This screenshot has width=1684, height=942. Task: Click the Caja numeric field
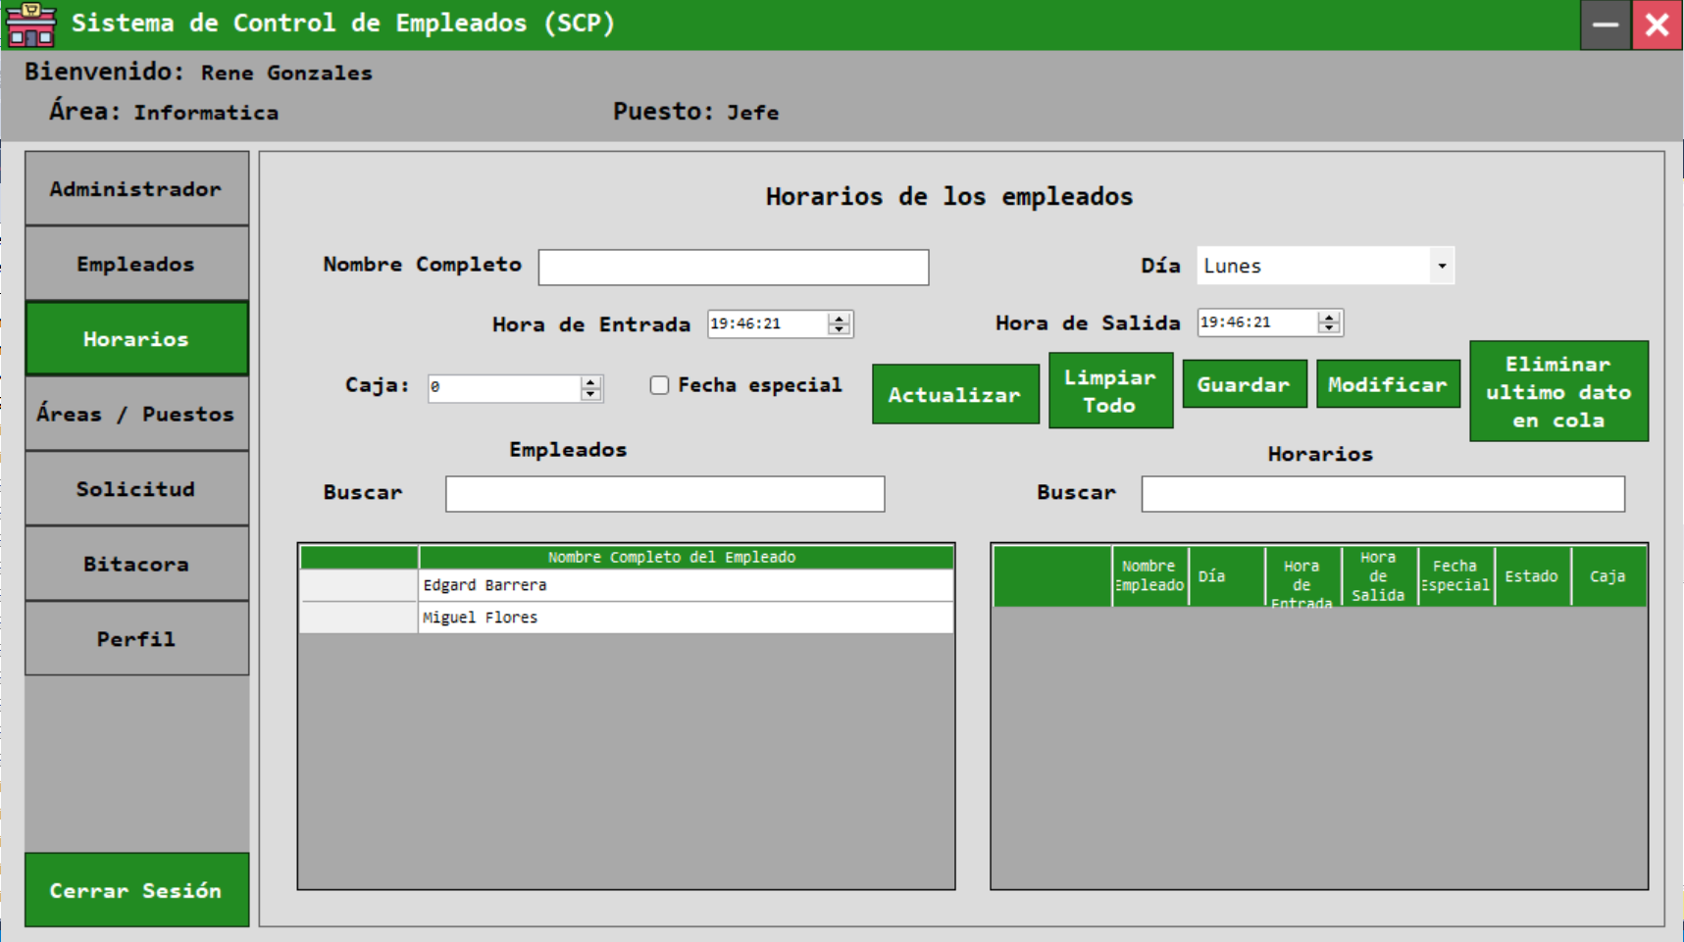point(504,387)
